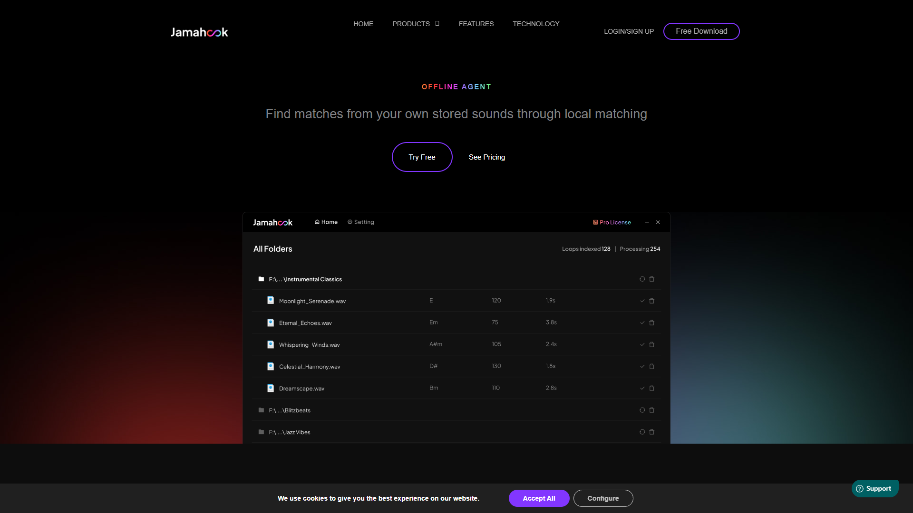Select the Home tab in the Jamahook app
This screenshot has width=913, height=513.
[326, 222]
